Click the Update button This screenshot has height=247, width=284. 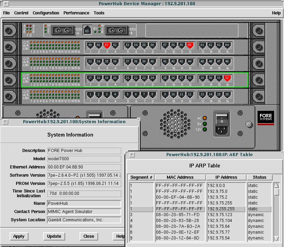coord(54,236)
